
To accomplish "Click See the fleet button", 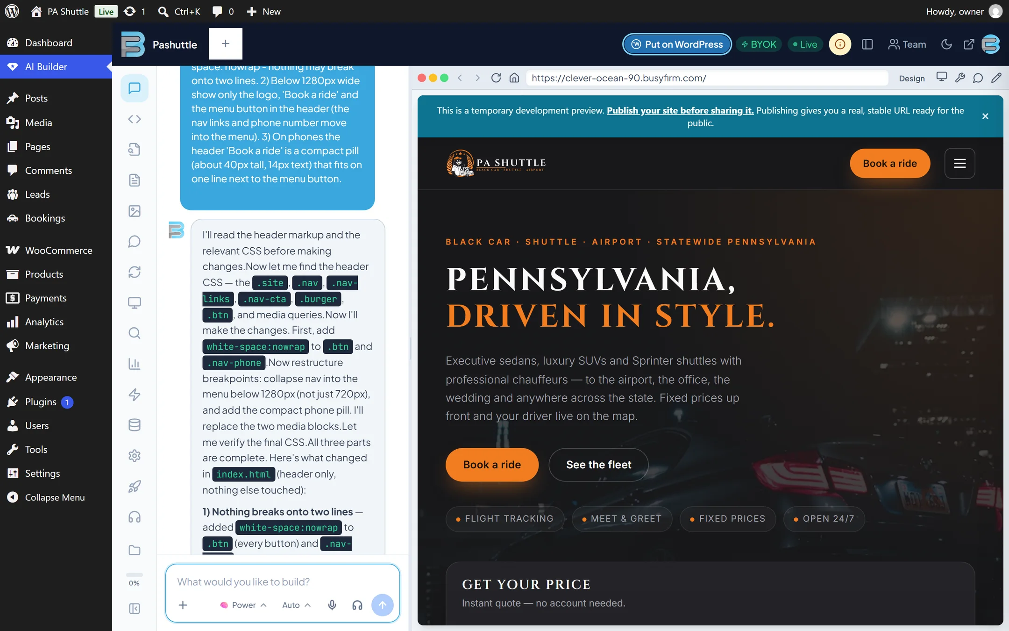I will click(598, 465).
